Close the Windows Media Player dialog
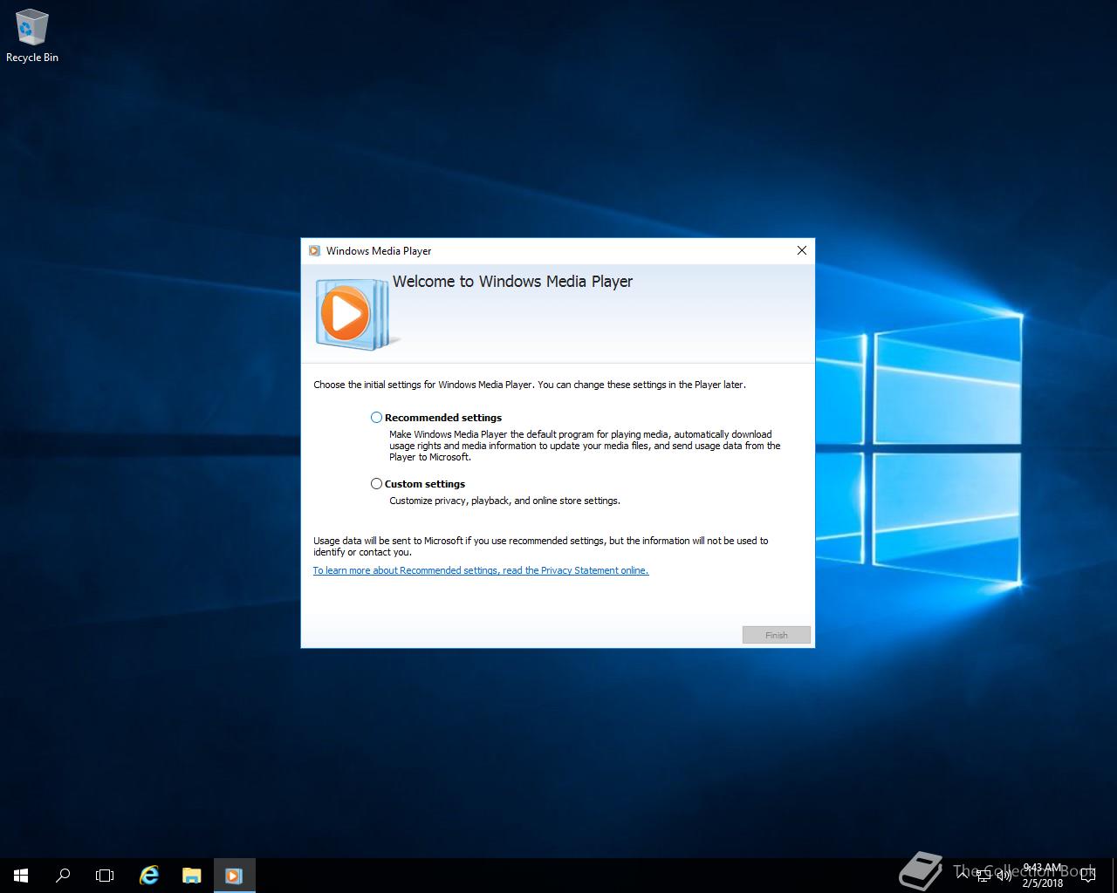 [802, 250]
